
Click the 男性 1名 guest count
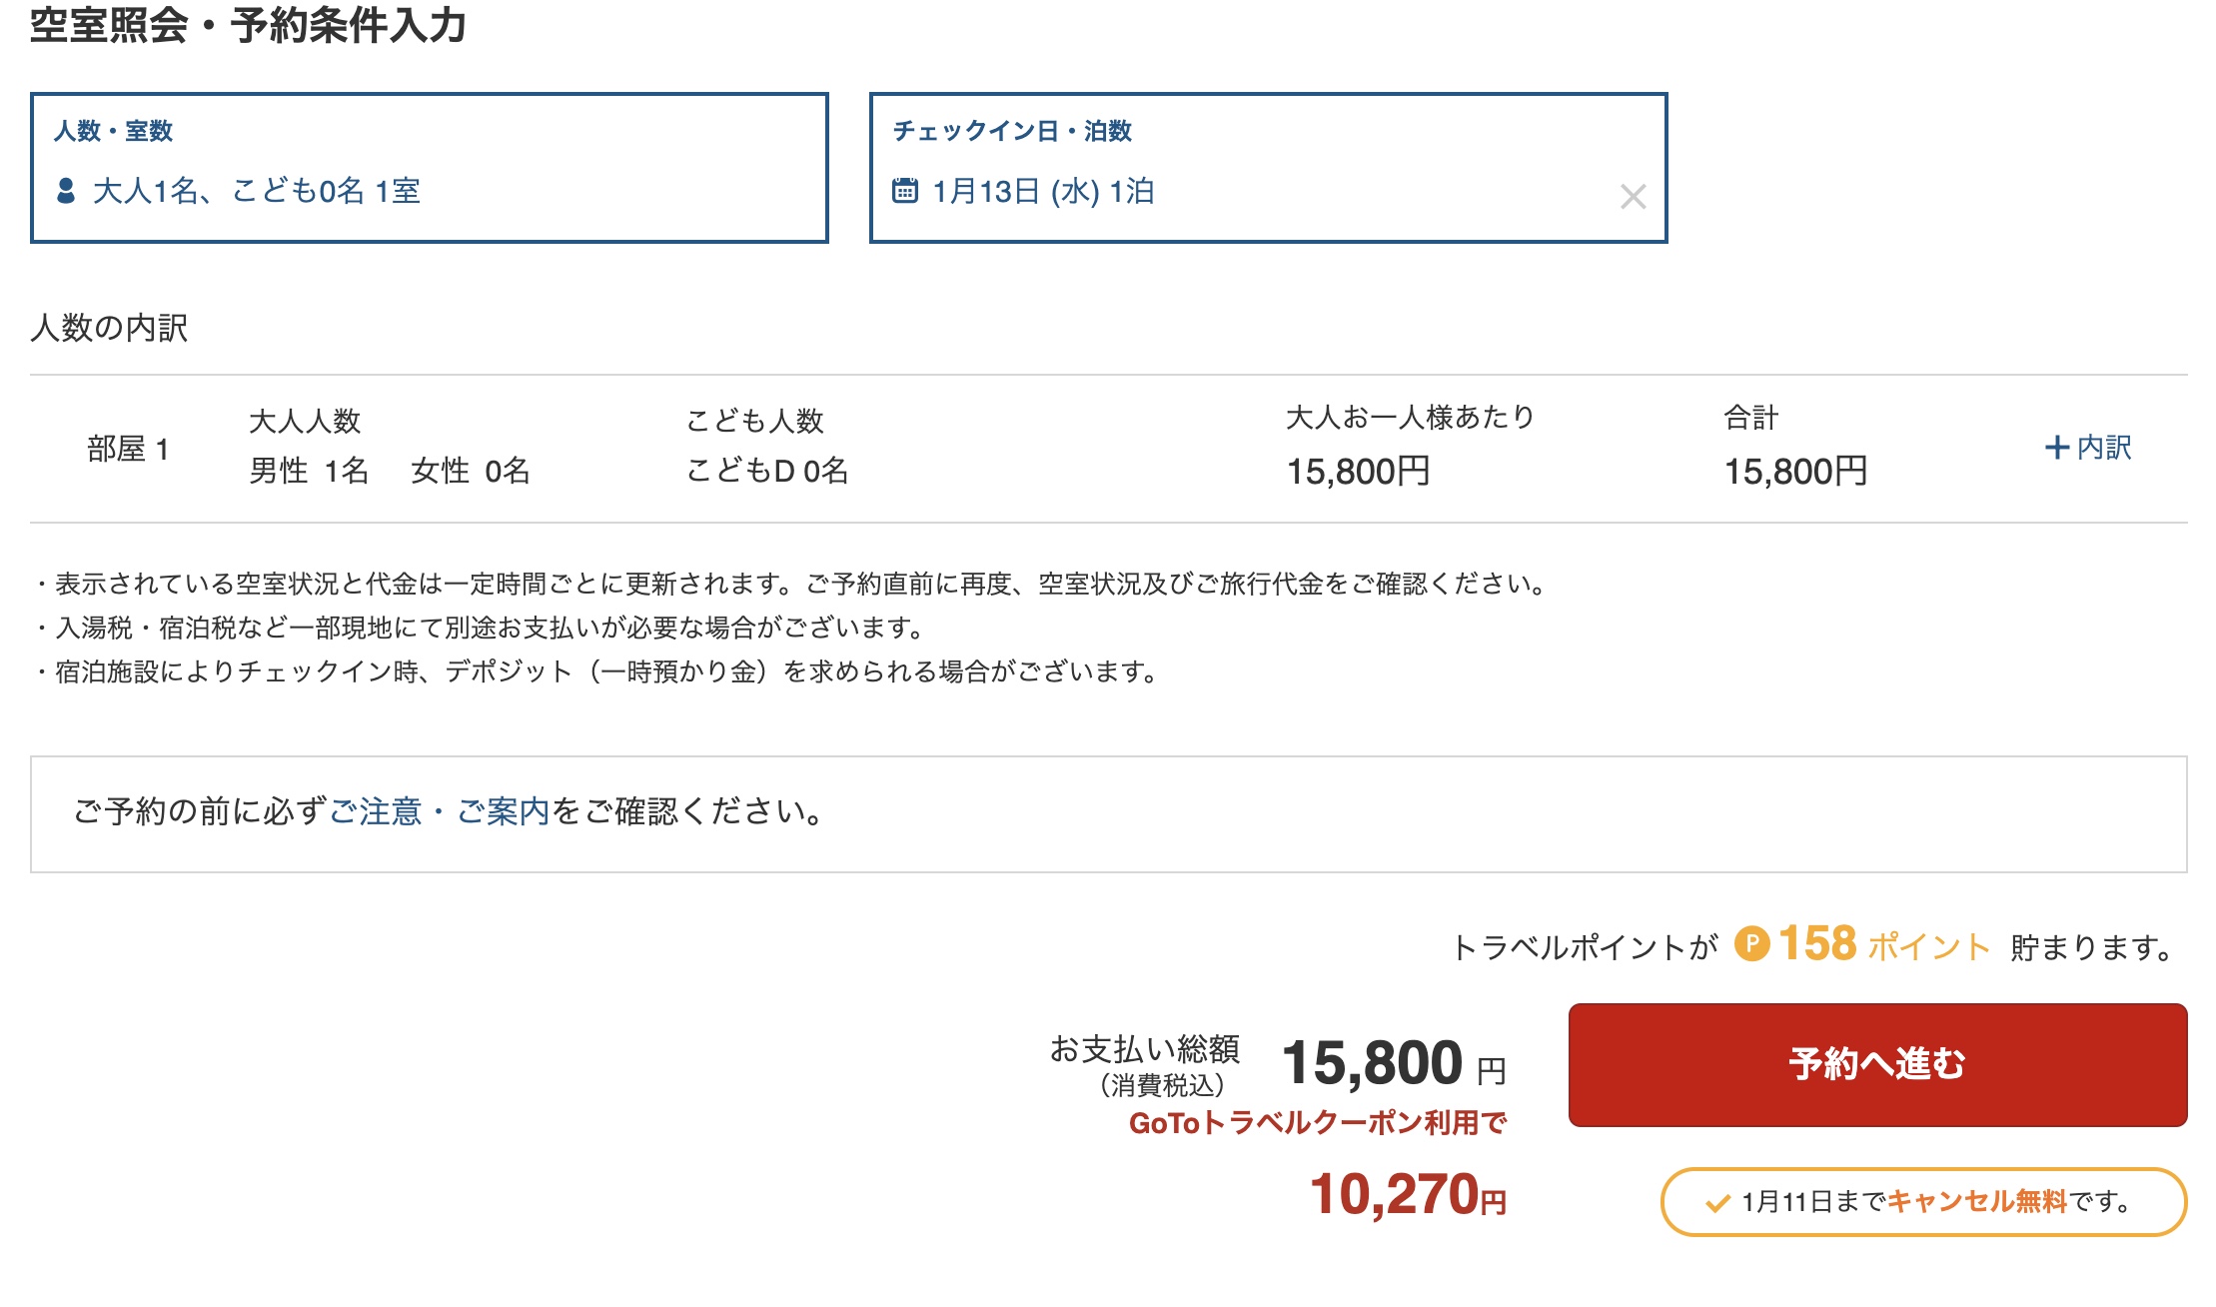[309, 471]
